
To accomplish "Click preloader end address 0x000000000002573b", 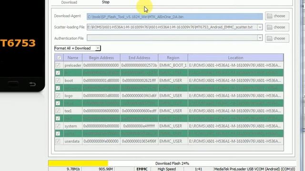I will [139, 66].
